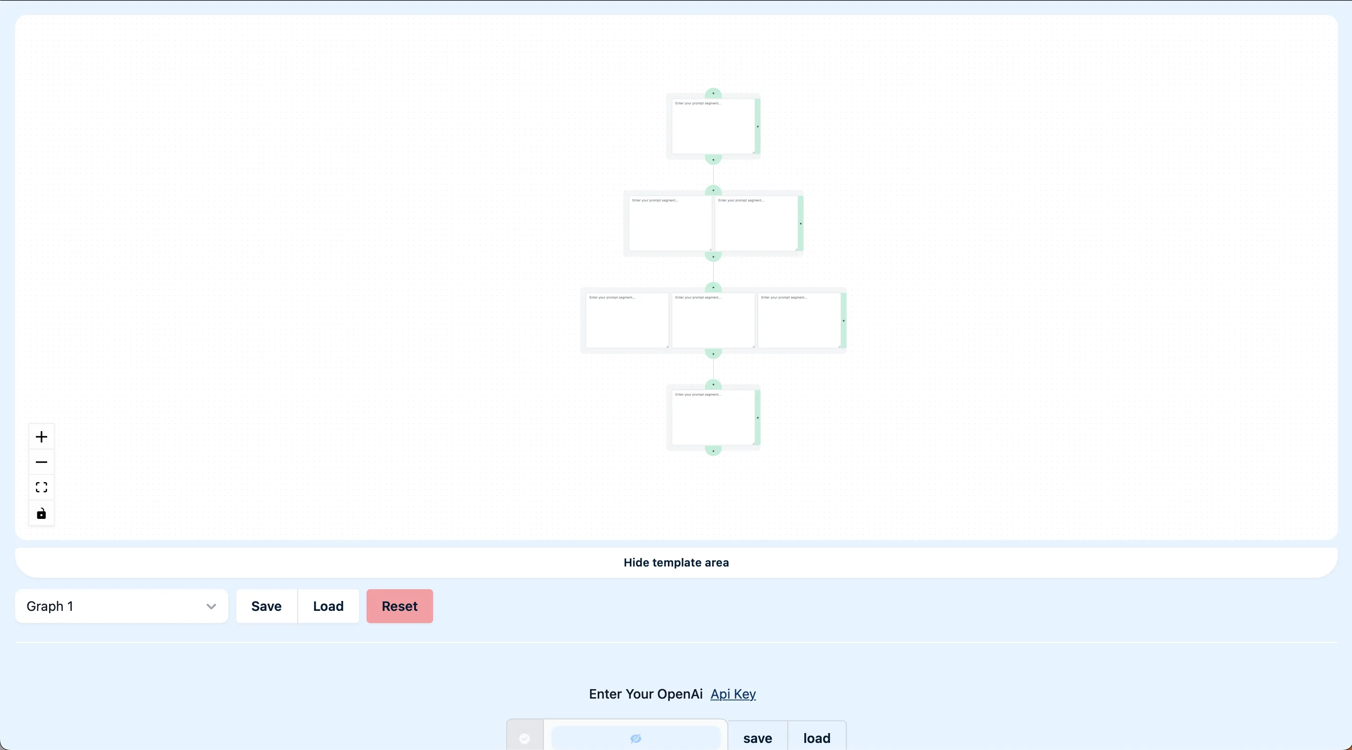Click the bottom plus handle of the last node

pyautogui.click(x=713, y=451)
